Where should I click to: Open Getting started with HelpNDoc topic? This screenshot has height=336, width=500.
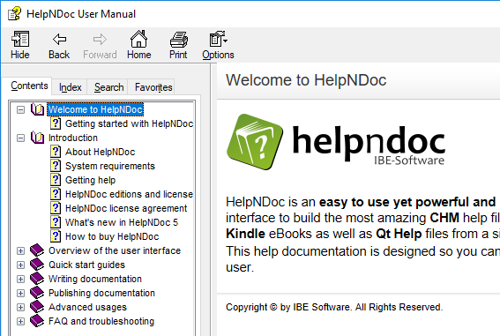(x=129, y=123)
